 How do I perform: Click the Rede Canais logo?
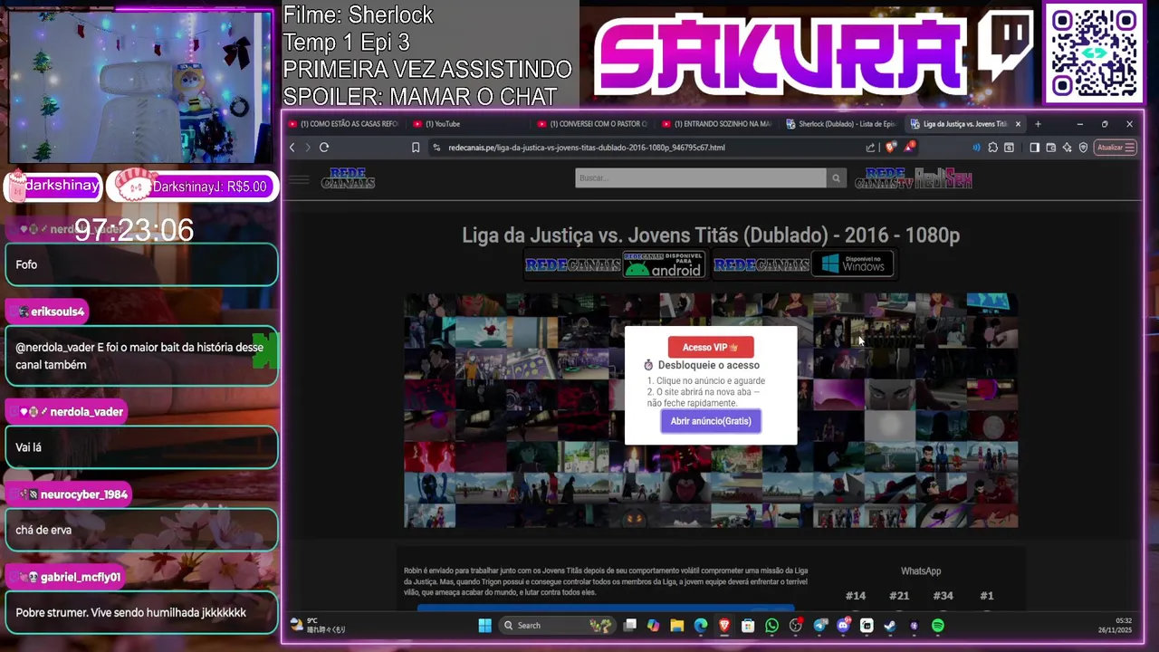pyautogui.click(x=348, y=178)
